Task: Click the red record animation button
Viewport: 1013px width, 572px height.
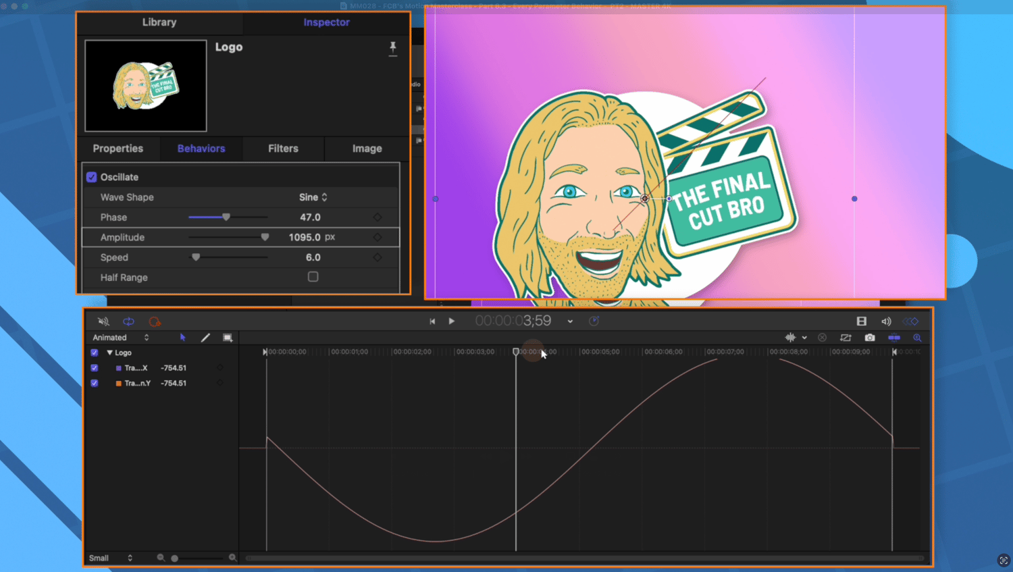Action: pos(155,321)
